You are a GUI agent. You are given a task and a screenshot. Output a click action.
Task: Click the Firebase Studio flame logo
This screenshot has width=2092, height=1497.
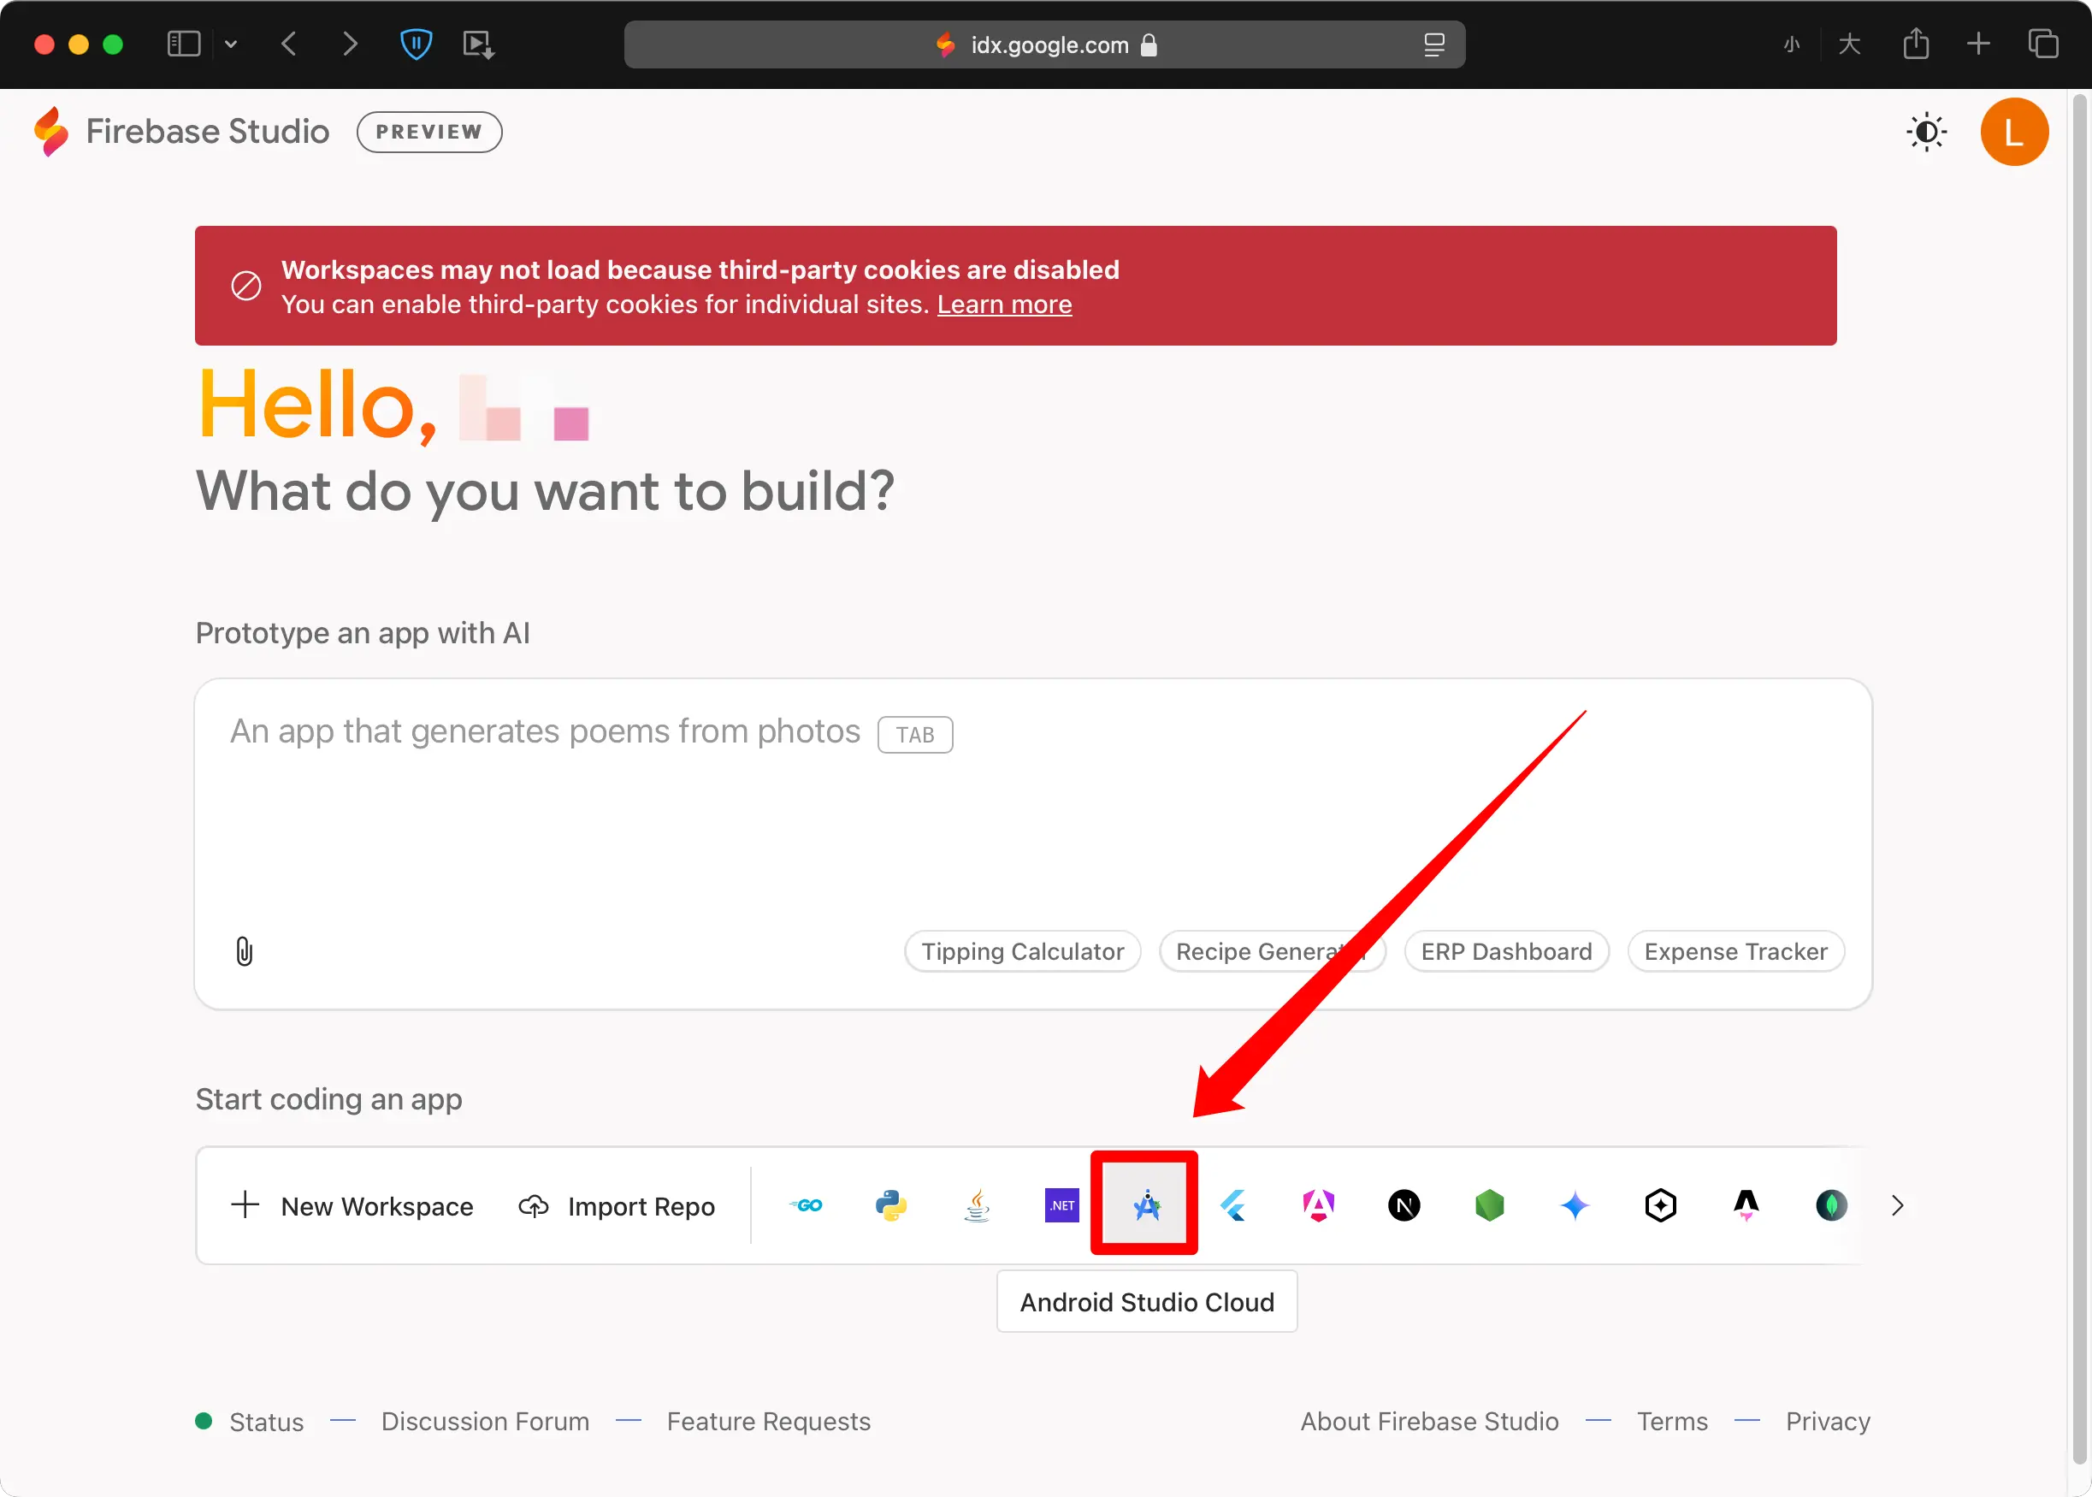[51, 131]
